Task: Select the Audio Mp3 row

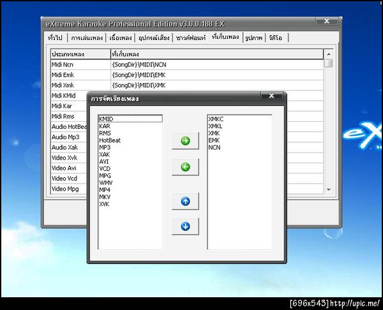Action: click(69, 137)
